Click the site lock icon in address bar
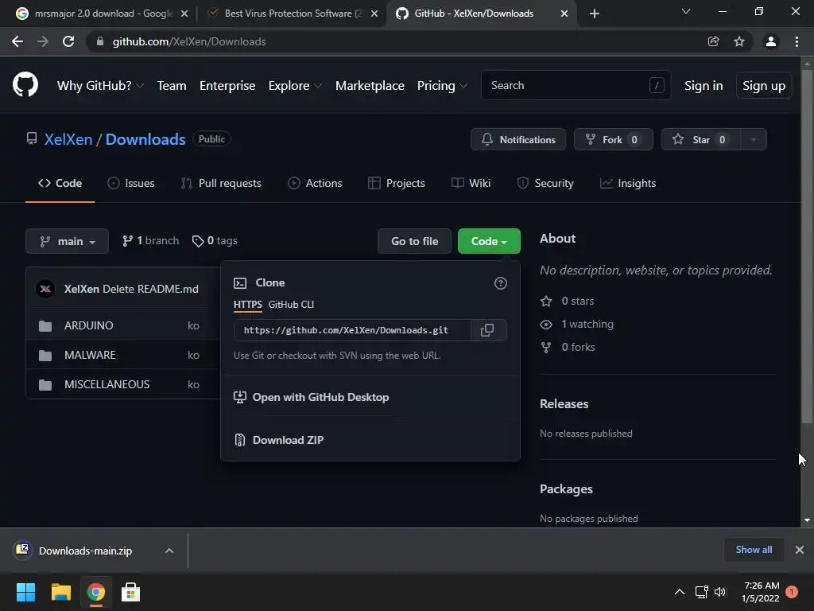 click(x=100, y=41)
